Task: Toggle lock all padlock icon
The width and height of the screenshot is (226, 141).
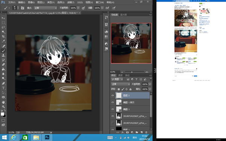Action: (x=130, y=89)
